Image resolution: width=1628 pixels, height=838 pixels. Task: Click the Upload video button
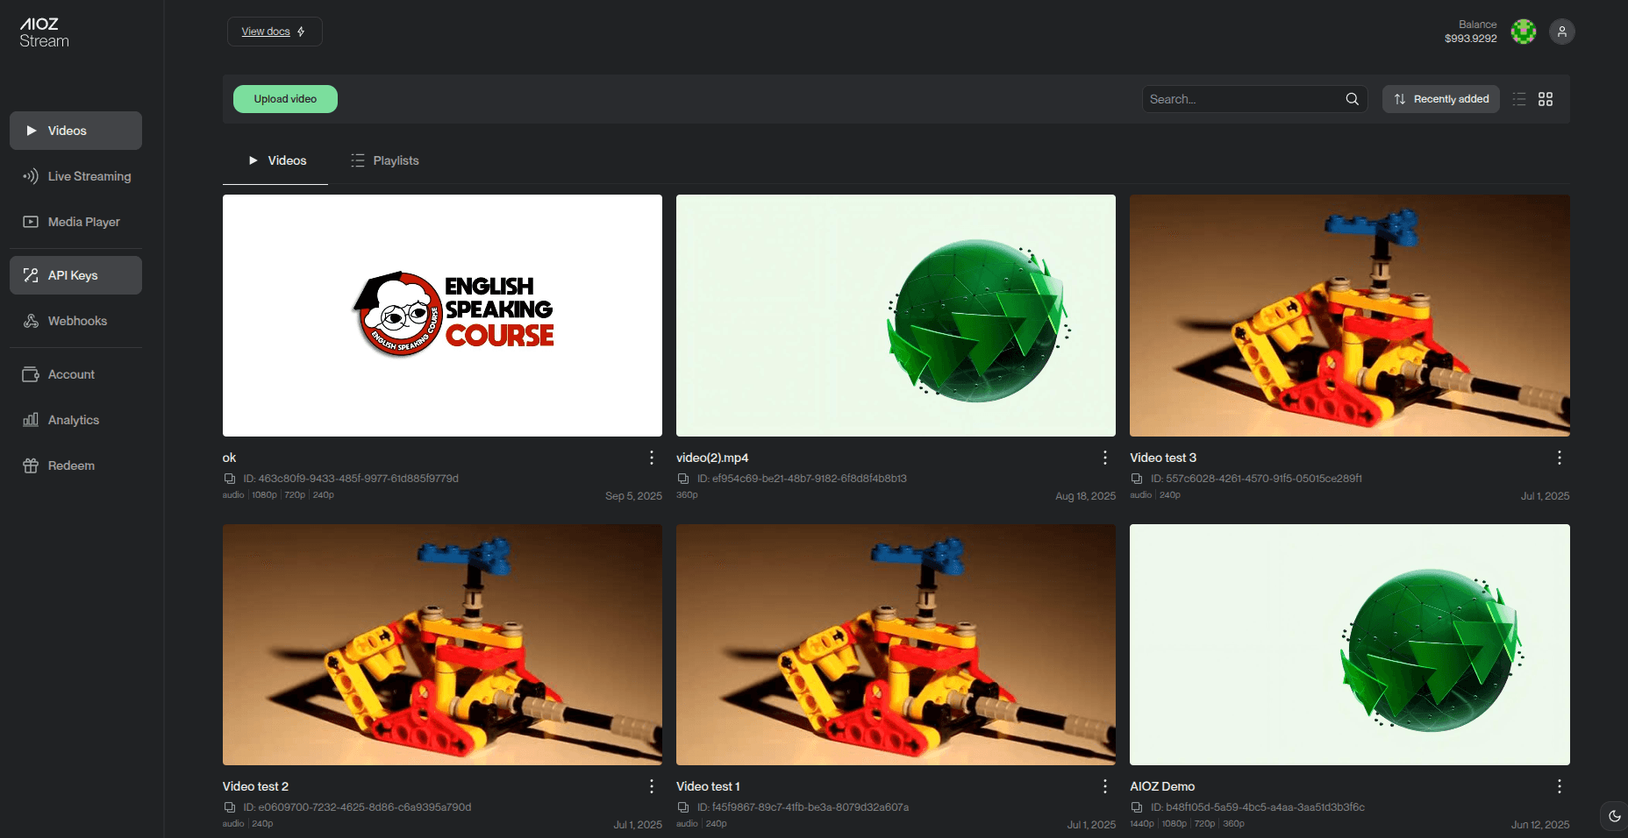click(285, 99)
